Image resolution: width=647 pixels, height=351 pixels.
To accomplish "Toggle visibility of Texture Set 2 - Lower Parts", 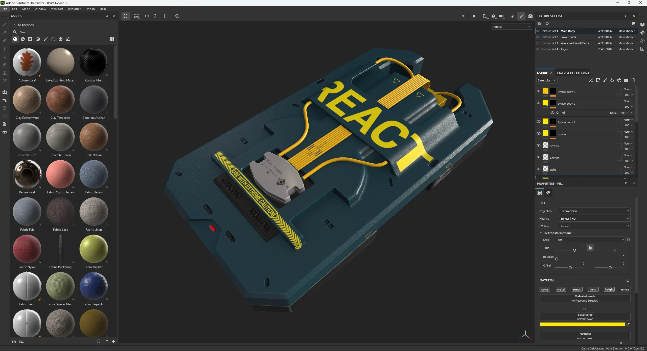I will tap(538, 37).
